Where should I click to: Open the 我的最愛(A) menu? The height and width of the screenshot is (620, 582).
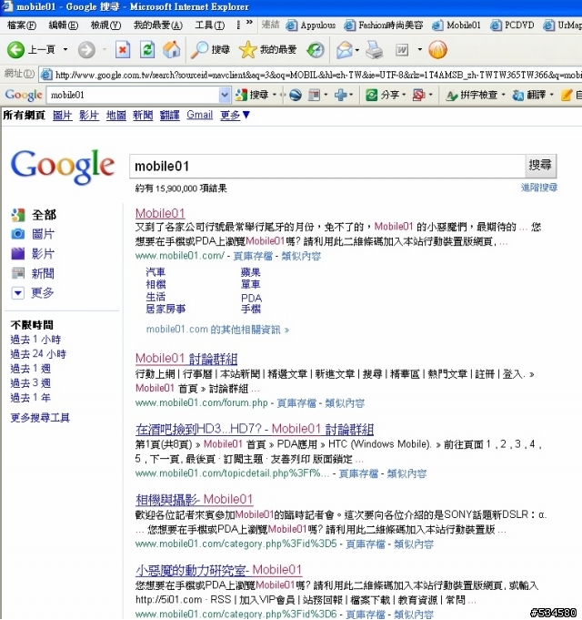pos(158,25)
